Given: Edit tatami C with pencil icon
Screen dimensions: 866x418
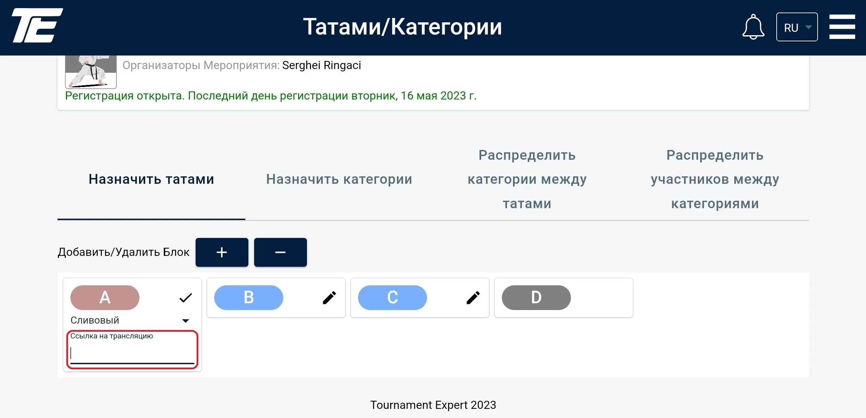Looking at the screenshot, I should tap(473, 298).
